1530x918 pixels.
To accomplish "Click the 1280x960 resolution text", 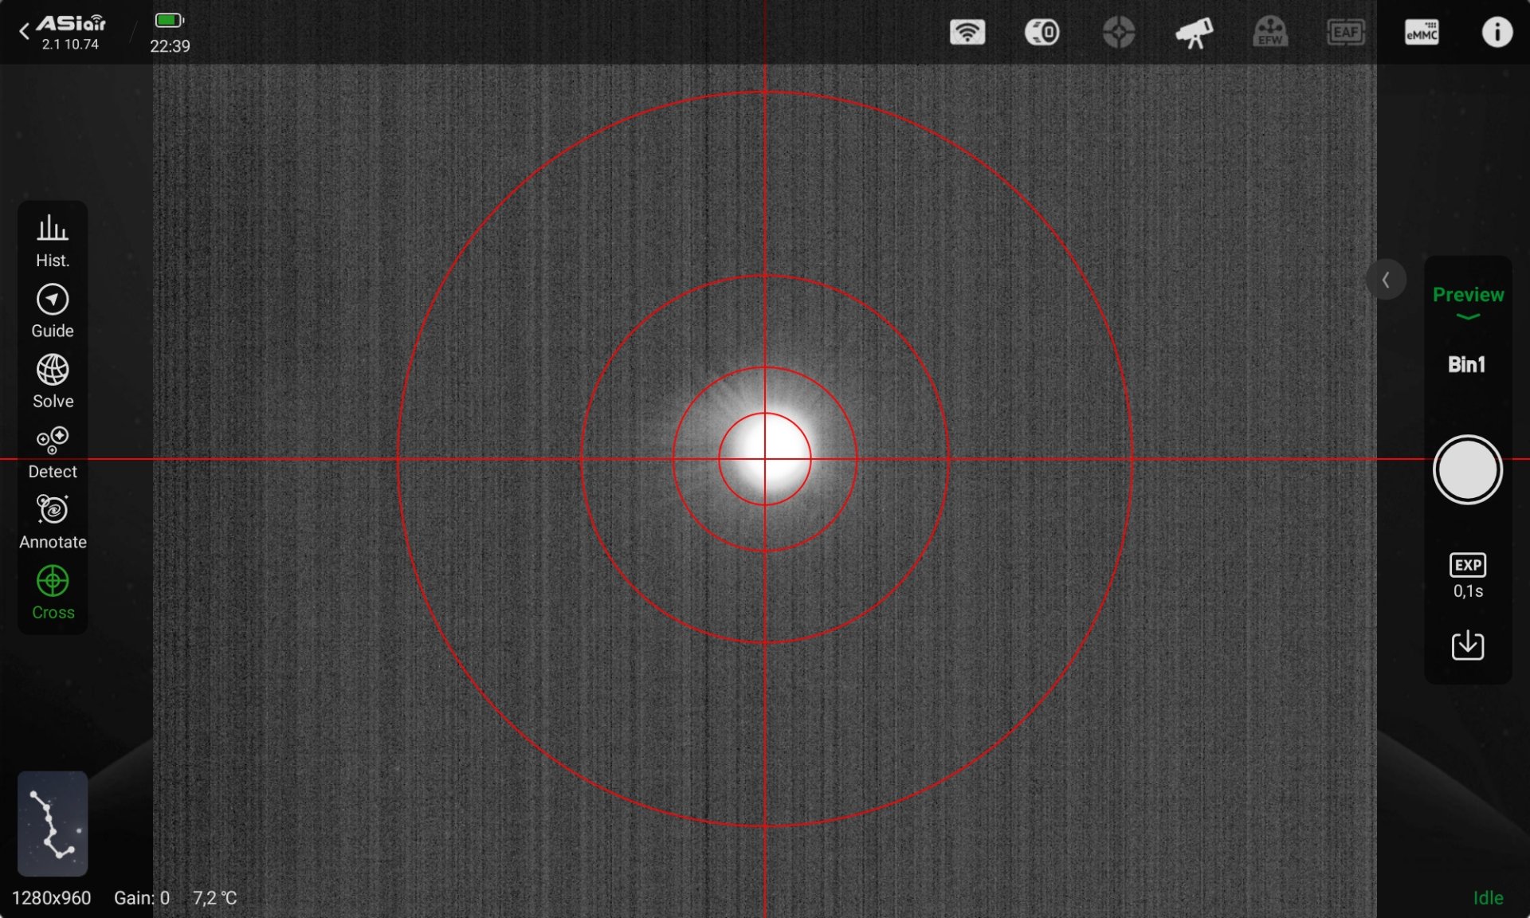I will pos(51,898).
